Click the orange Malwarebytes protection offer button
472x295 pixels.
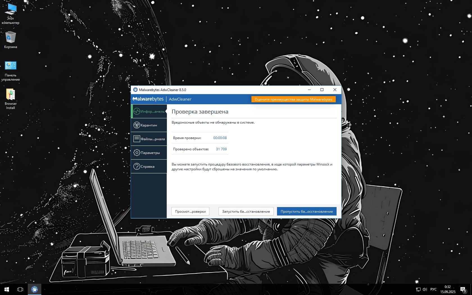click(x=293, y=99)
